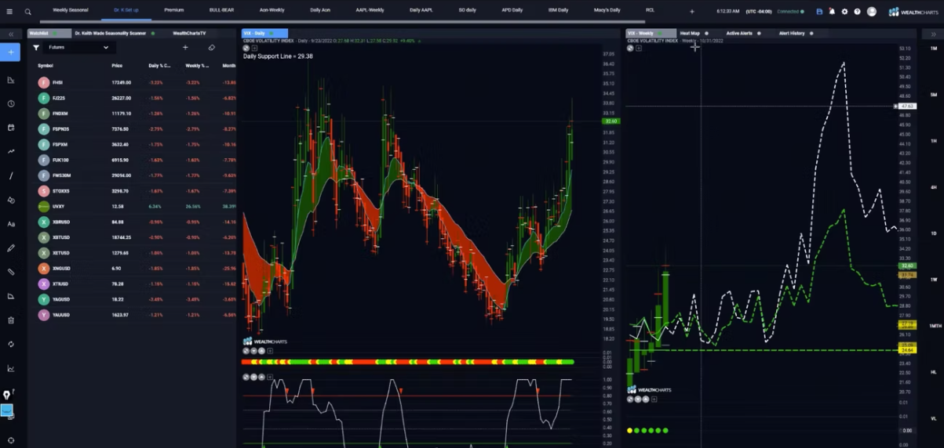The image size is (944, 448).
Task: Open the user profile avatar
Action: pyautogui.click(x=871, y=12)
